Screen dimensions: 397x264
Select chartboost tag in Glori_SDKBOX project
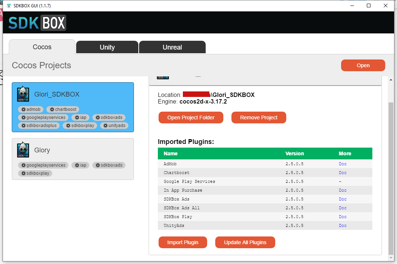63,109
